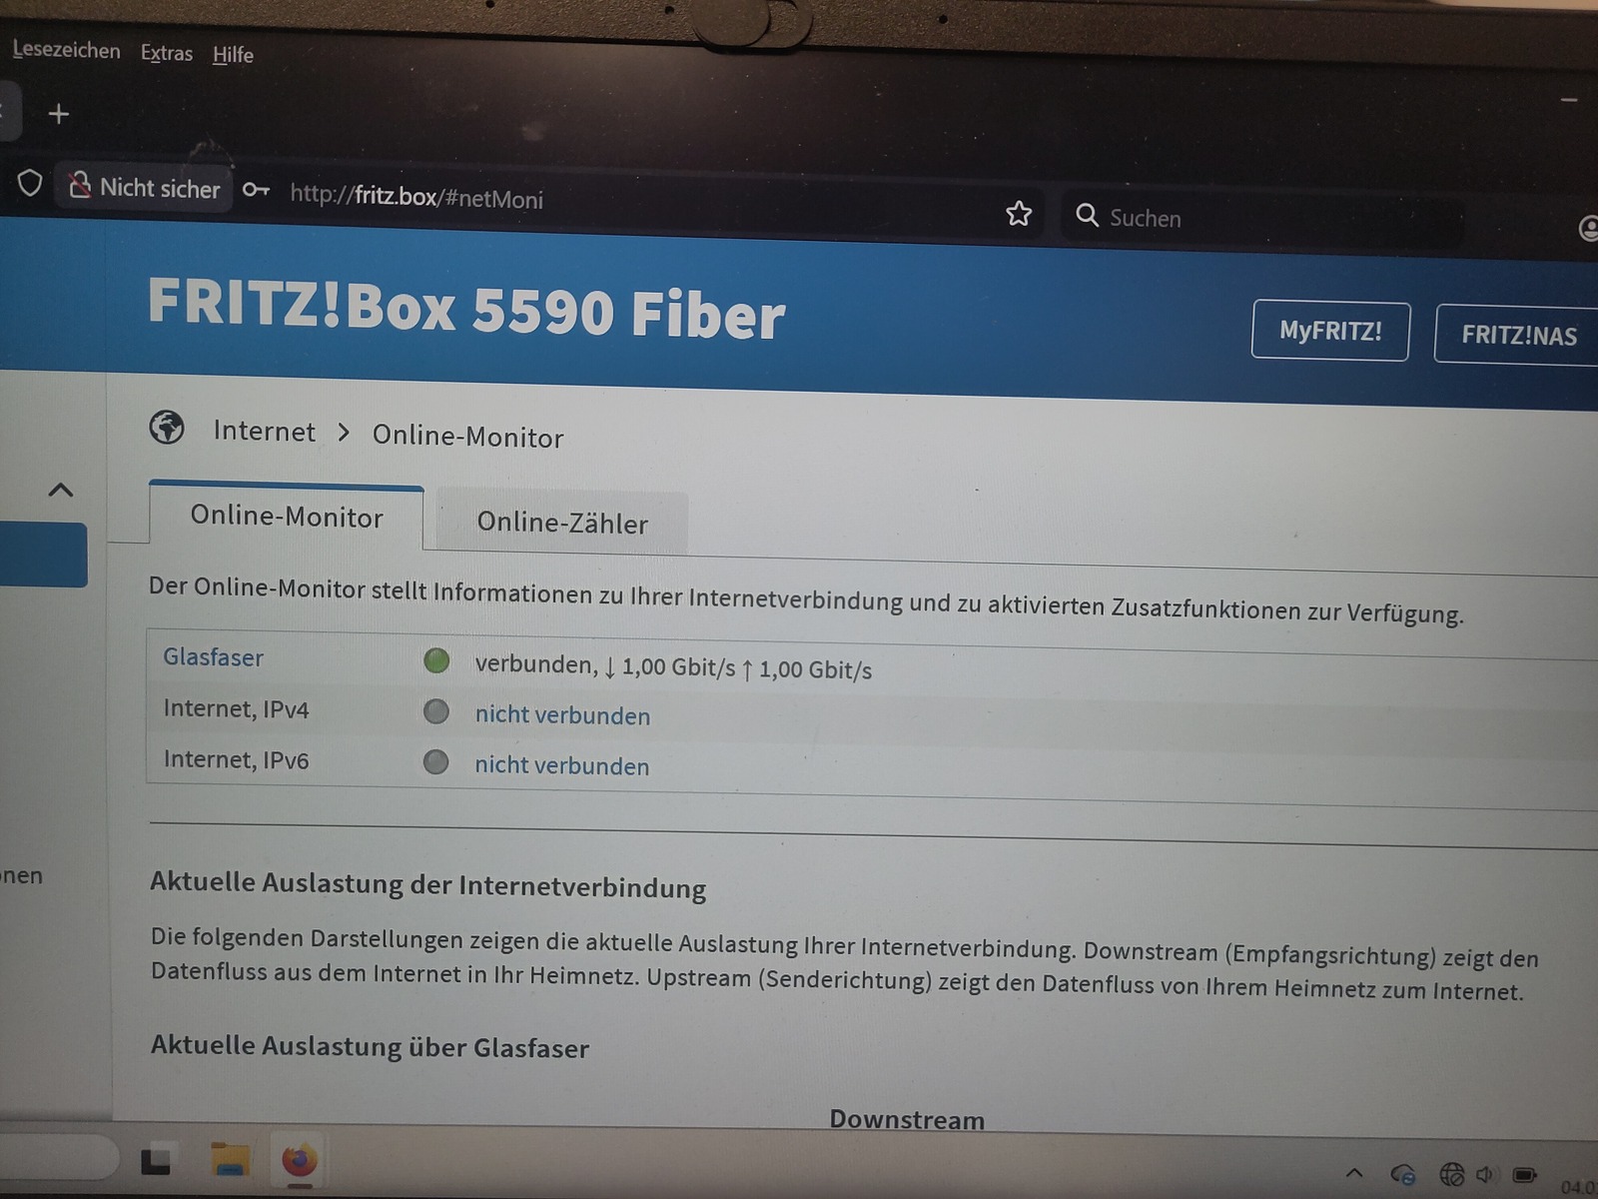This screenshot has width=1598, height=1199.
Task: Bookmark this page with the star icon
Action: 1019,213
